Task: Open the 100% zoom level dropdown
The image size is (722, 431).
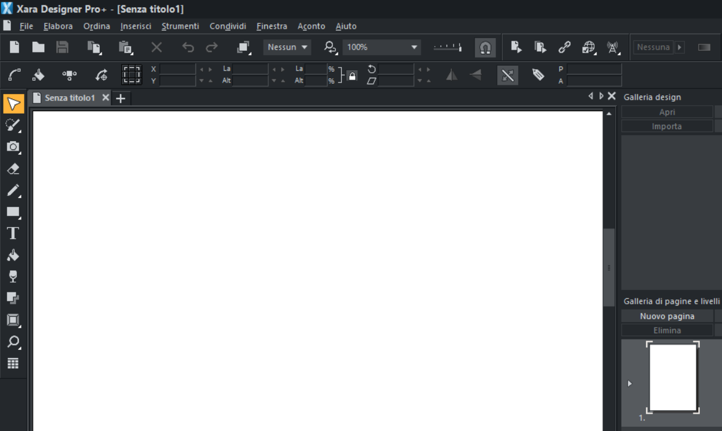Action: pyautogui.click(x=381, y=47)
